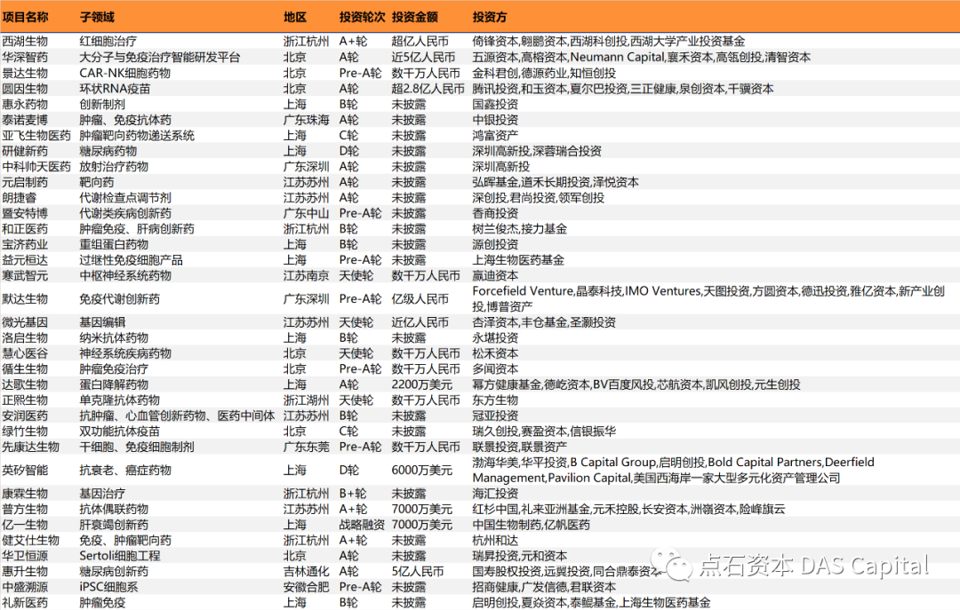Click the 吉林通化 region cell

point(306,572)
